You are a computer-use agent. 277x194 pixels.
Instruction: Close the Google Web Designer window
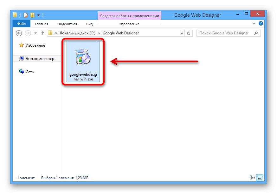257,14
